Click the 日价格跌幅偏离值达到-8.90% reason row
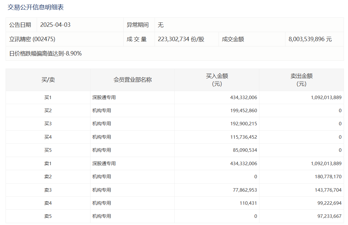This screenshot has height=225, width=348. (45, 54)
